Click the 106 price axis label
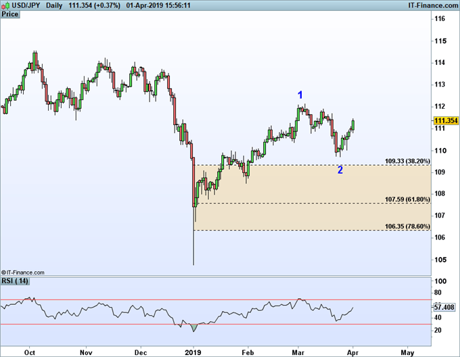The width and height of the screenshot is (460, 357). pos(440,237)
